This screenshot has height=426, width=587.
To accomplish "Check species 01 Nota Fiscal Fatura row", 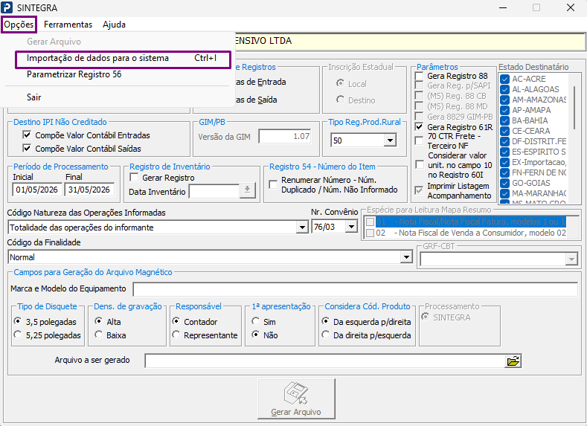I will coord(370,222).
